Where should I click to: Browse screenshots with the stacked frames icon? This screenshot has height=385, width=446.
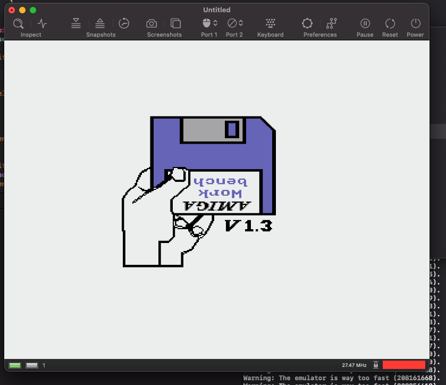pyautogui.click(x=175, y=23)
